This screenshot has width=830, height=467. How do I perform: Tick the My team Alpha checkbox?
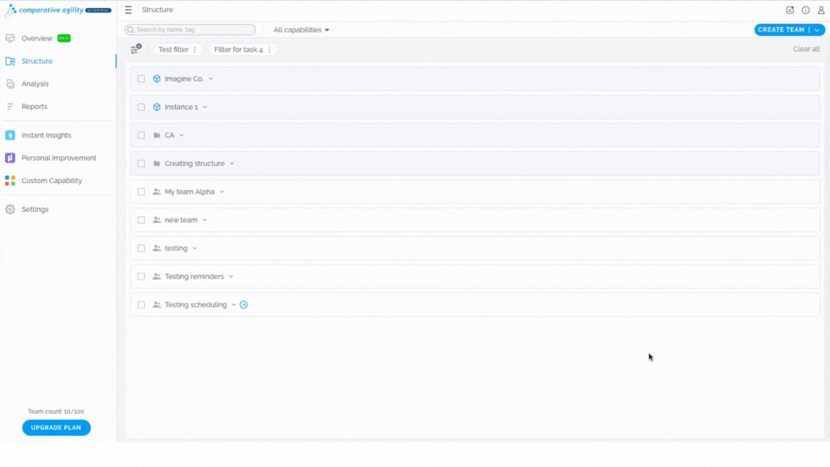pos(141,192)
